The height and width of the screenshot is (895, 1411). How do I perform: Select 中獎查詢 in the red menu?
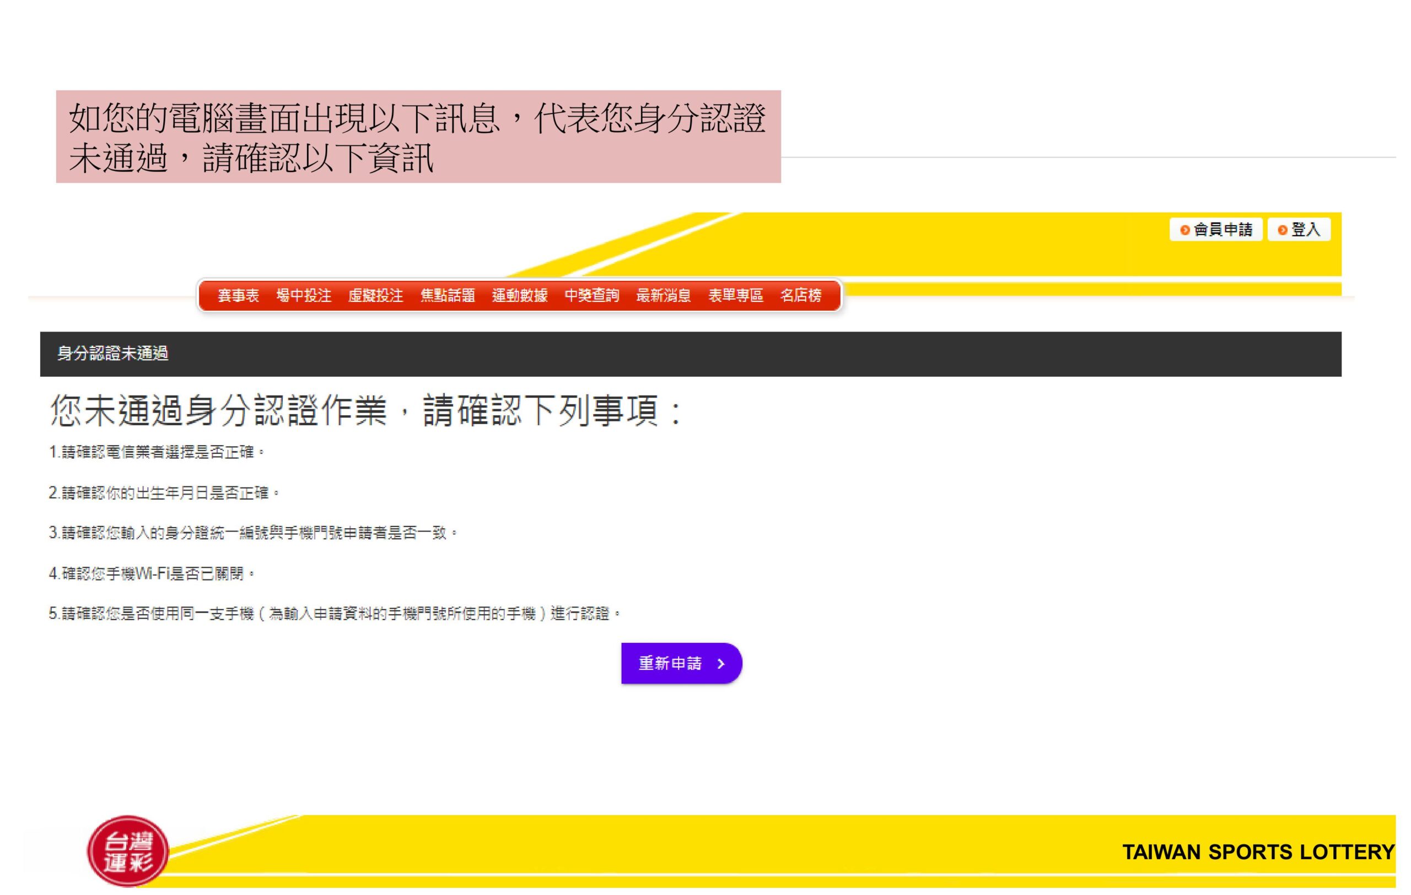pos(592,296)
